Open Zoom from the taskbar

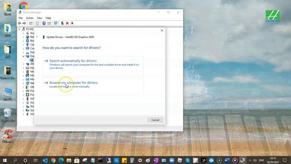pos(172,160)
